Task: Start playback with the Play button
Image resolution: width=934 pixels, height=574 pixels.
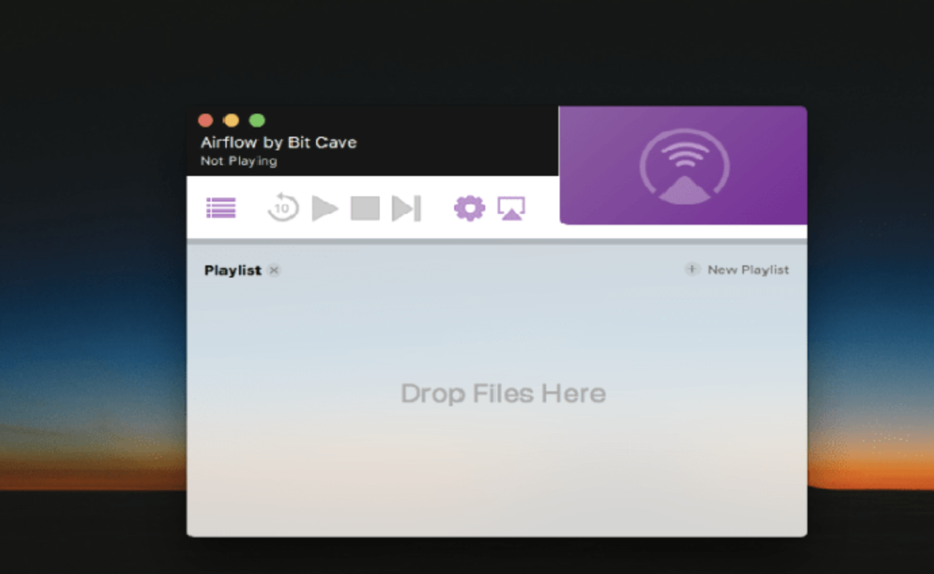Action: pos(325,208)
